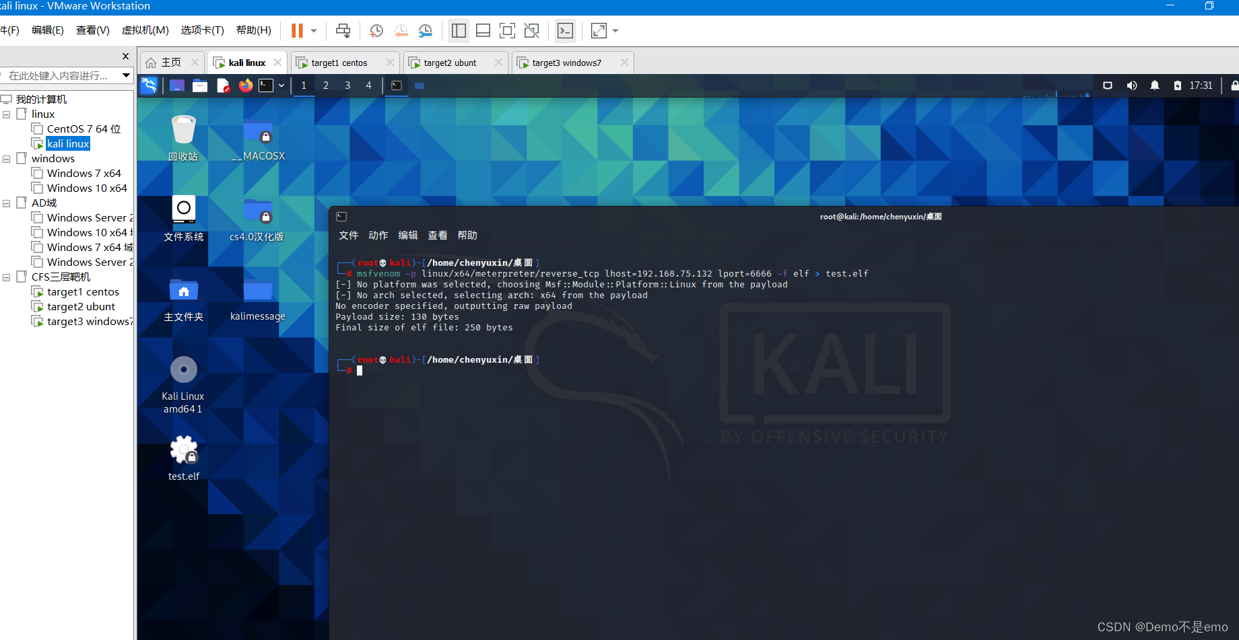Image resolution: width=1239 pixels, height=640 pixels.
Task: Switch to Kali workspace 2
Action: (x=326, y=85)
